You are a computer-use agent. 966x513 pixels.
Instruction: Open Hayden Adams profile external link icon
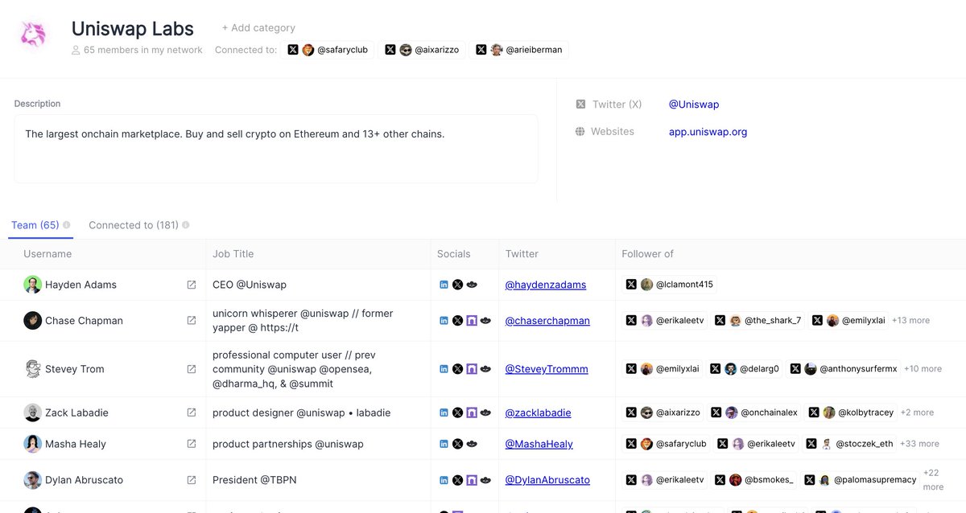192,285
